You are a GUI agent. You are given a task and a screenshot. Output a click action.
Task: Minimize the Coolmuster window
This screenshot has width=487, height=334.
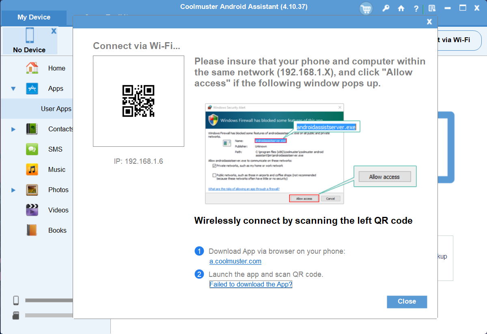[448, 8]
